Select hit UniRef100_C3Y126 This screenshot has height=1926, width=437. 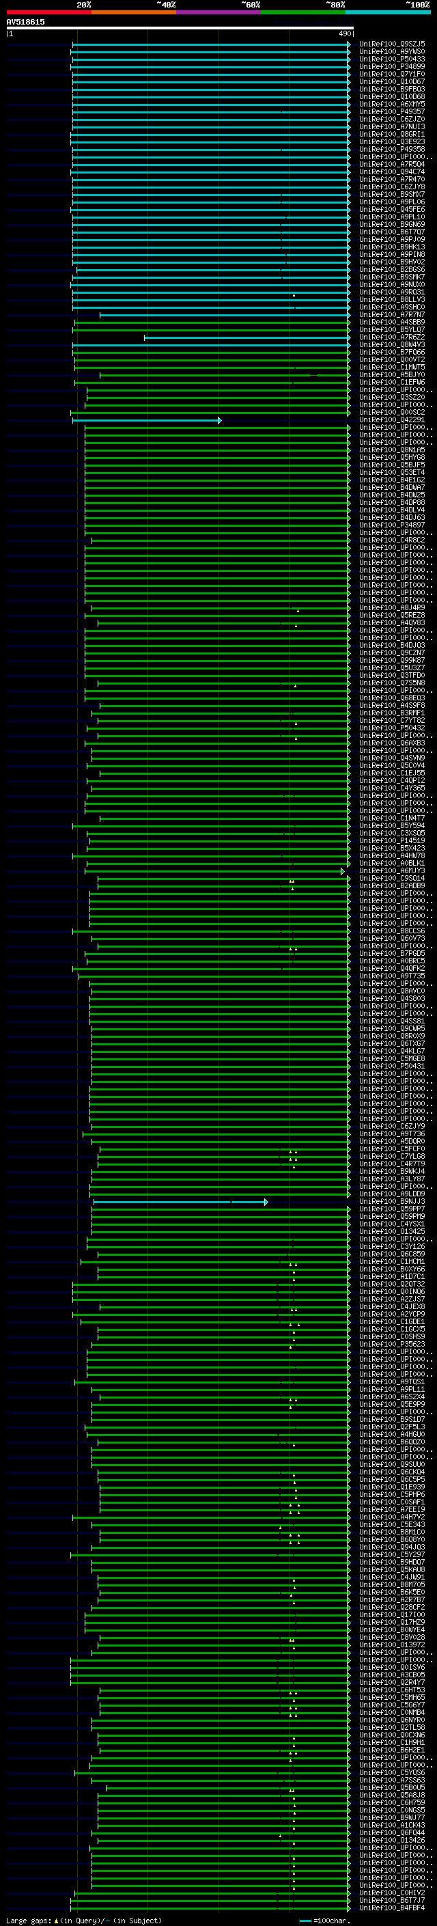392,1247
